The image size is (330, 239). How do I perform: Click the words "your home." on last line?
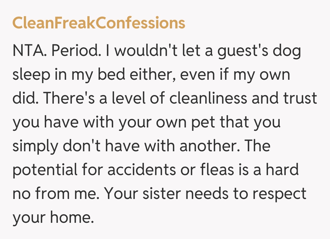pyautogui.click(x=53, y=217)
